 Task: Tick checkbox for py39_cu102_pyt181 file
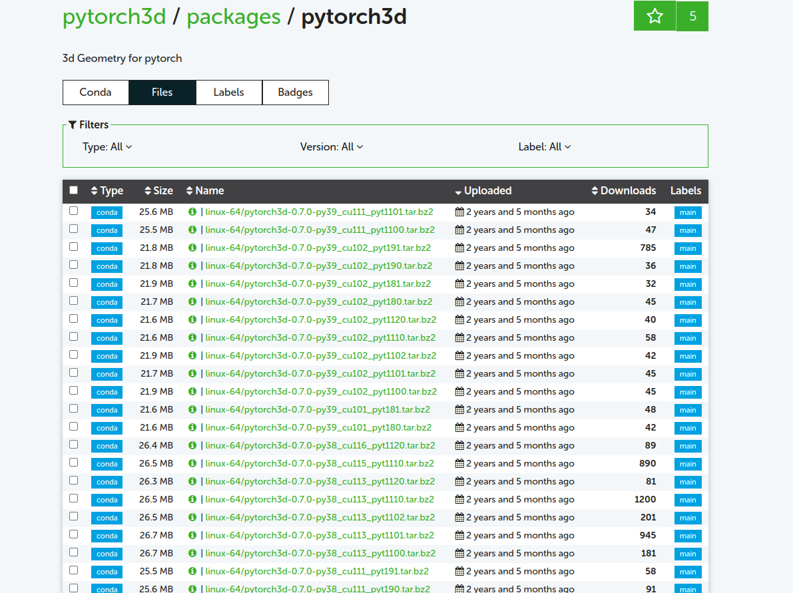point(74,283)
